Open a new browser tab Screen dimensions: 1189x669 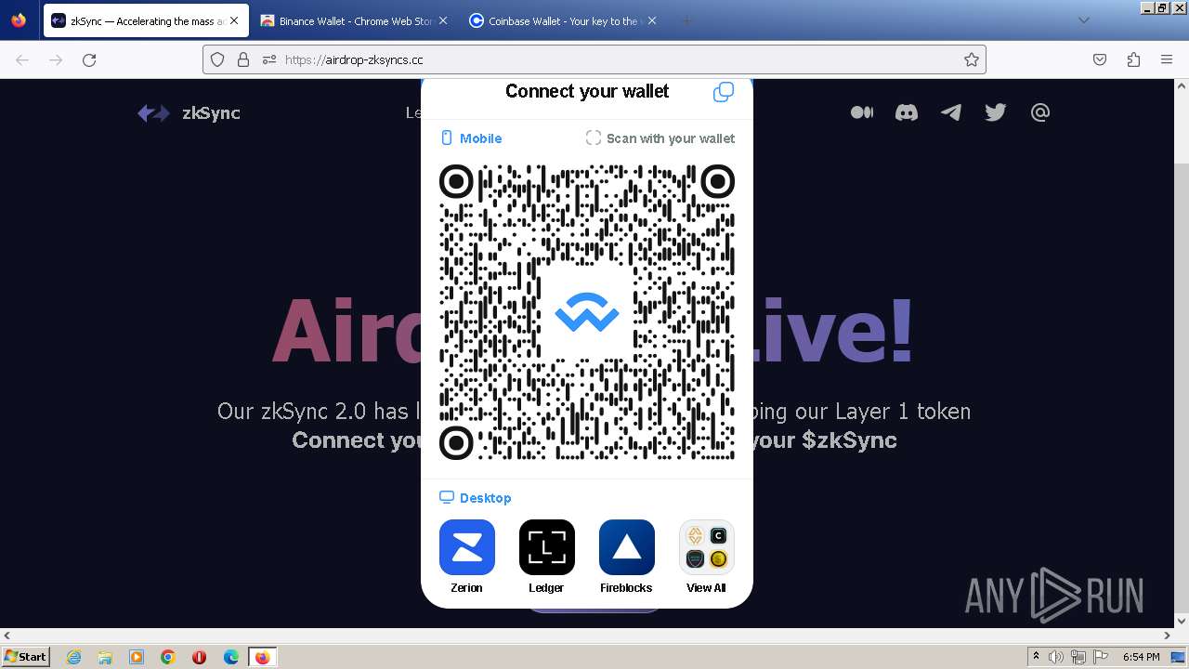pyautogui.click(x=686, y=20)
